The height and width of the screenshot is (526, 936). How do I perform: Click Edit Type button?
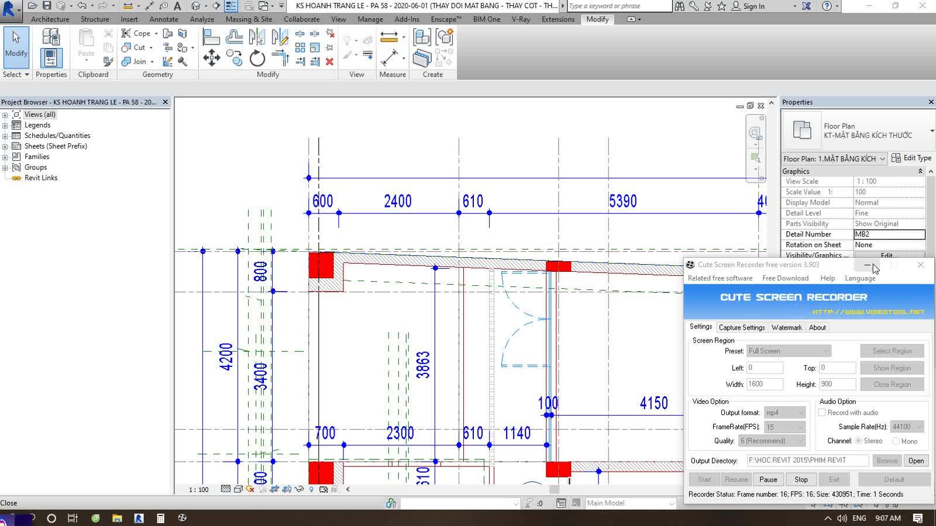(x=911, y=158)
